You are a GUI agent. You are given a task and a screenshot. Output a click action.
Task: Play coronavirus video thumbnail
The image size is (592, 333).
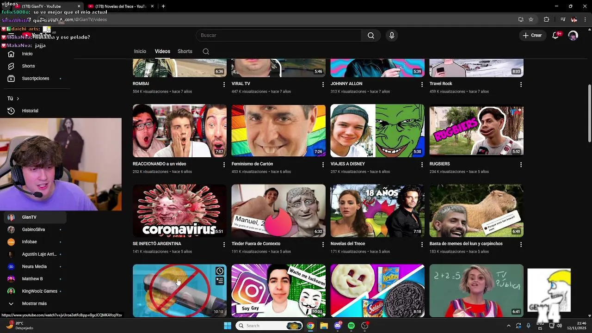[179, 211]
